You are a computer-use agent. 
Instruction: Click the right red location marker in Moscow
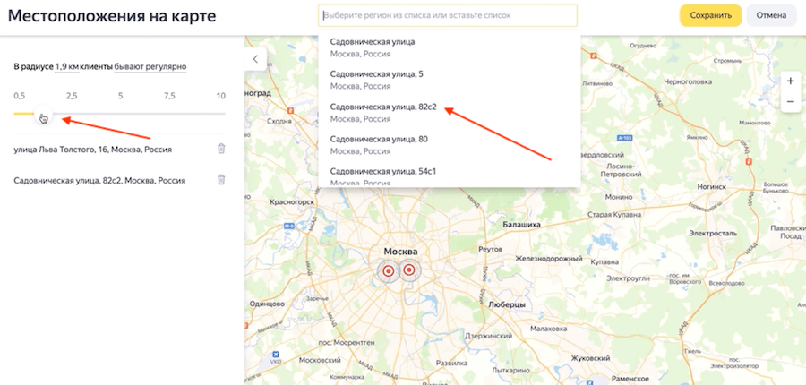coord(409,269)
